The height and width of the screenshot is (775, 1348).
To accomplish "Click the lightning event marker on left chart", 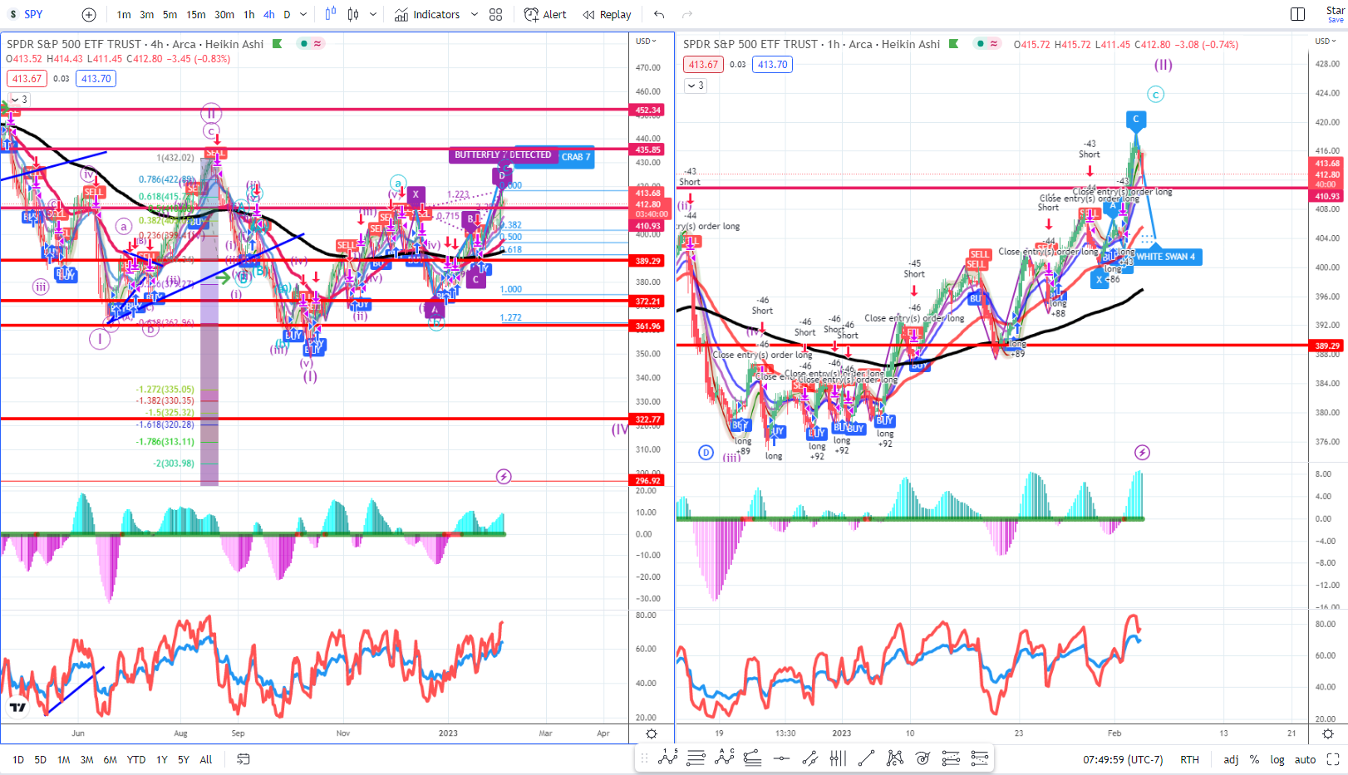I will pos(504,477).
